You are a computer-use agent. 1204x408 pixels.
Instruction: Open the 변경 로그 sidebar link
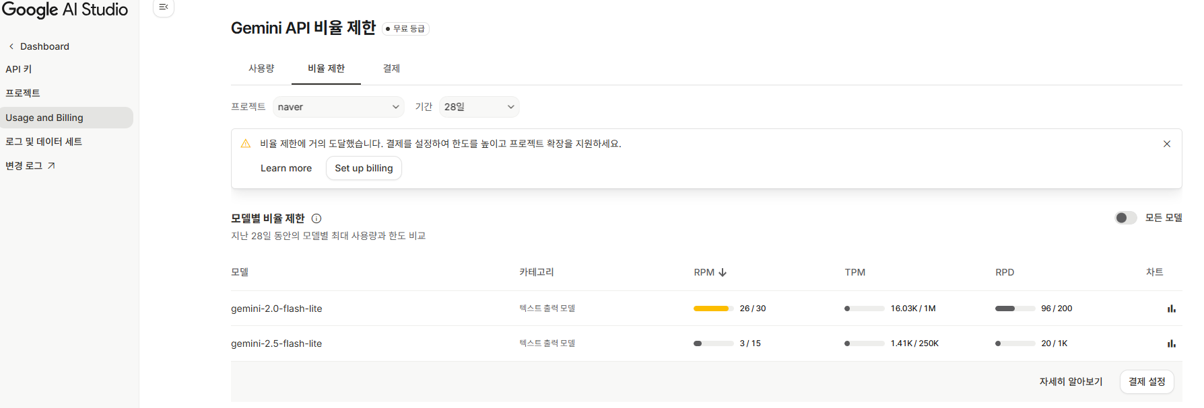coord(30,165)
